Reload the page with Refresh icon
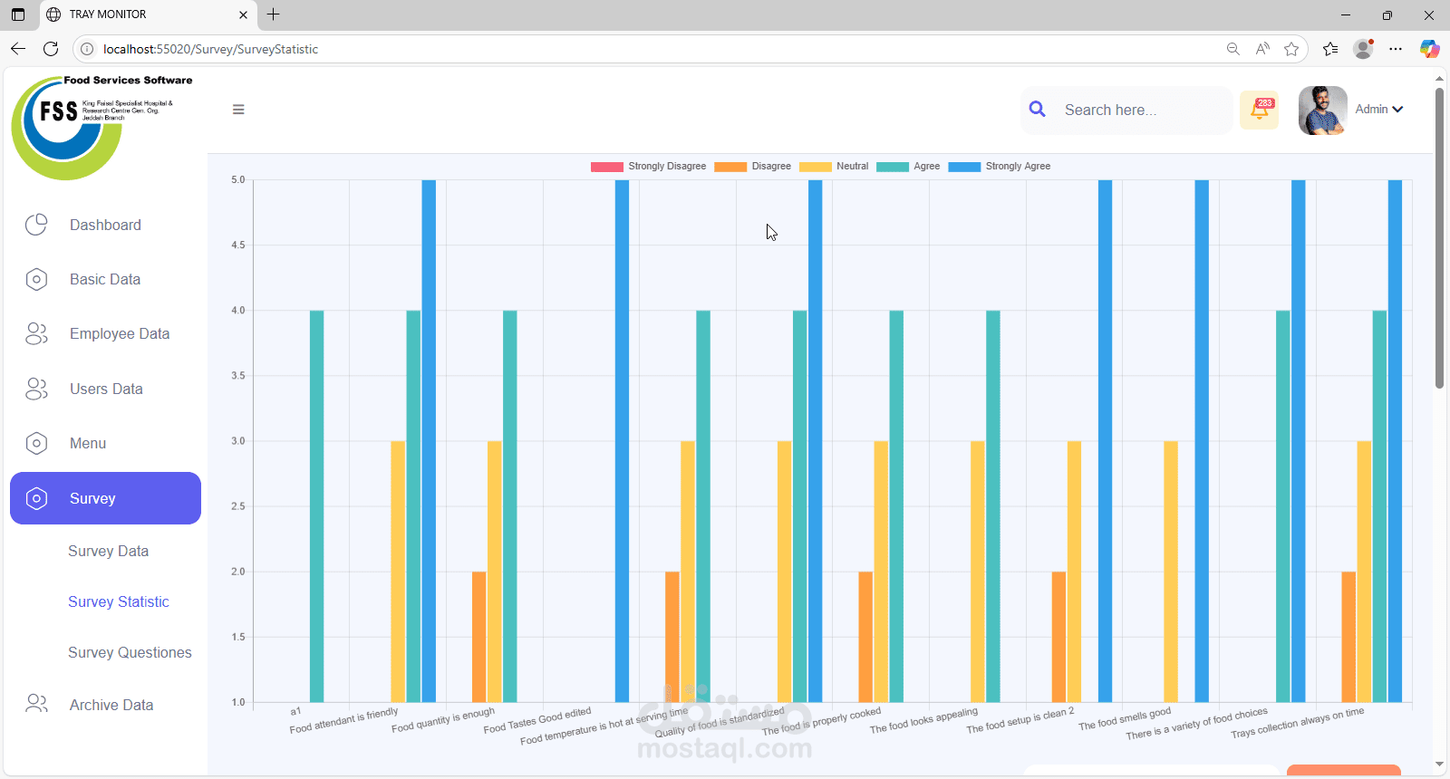The image size is (1450, 779). click(x=51, y=49)
